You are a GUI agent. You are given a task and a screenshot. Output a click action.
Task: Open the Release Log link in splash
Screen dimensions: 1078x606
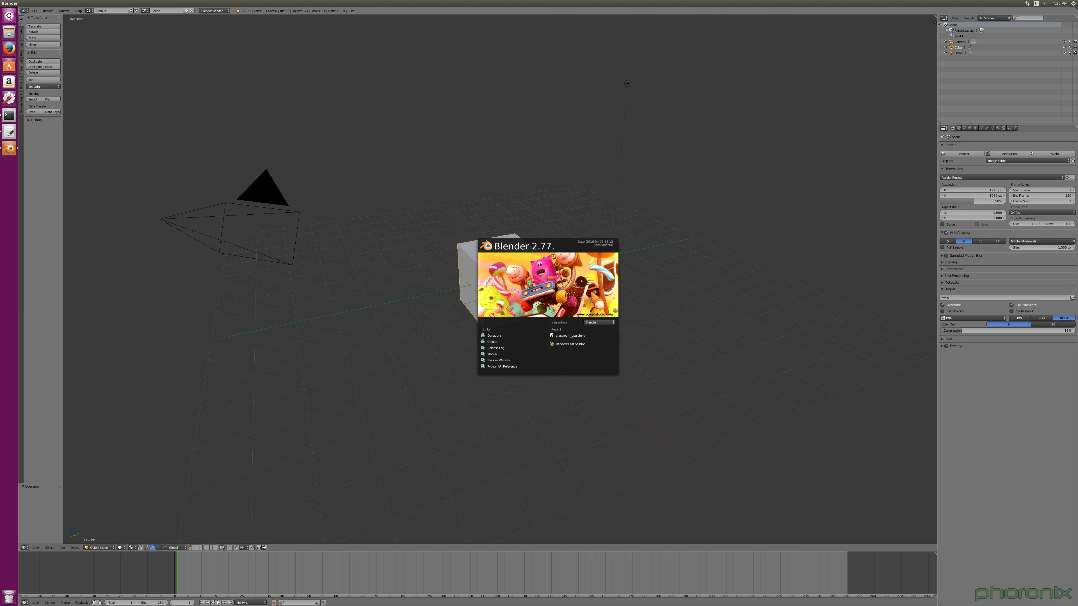[495, 348]
